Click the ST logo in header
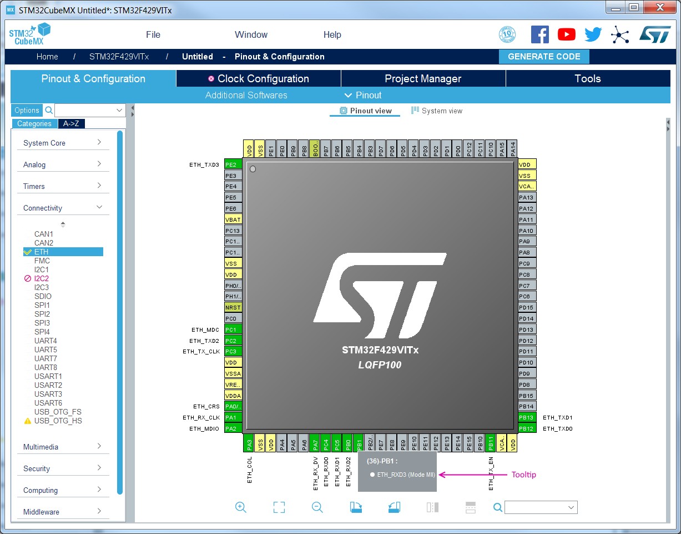Screen dimensions: 681x534 coord(655,34)
